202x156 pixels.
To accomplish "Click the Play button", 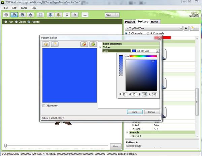I will pos(115,146).
